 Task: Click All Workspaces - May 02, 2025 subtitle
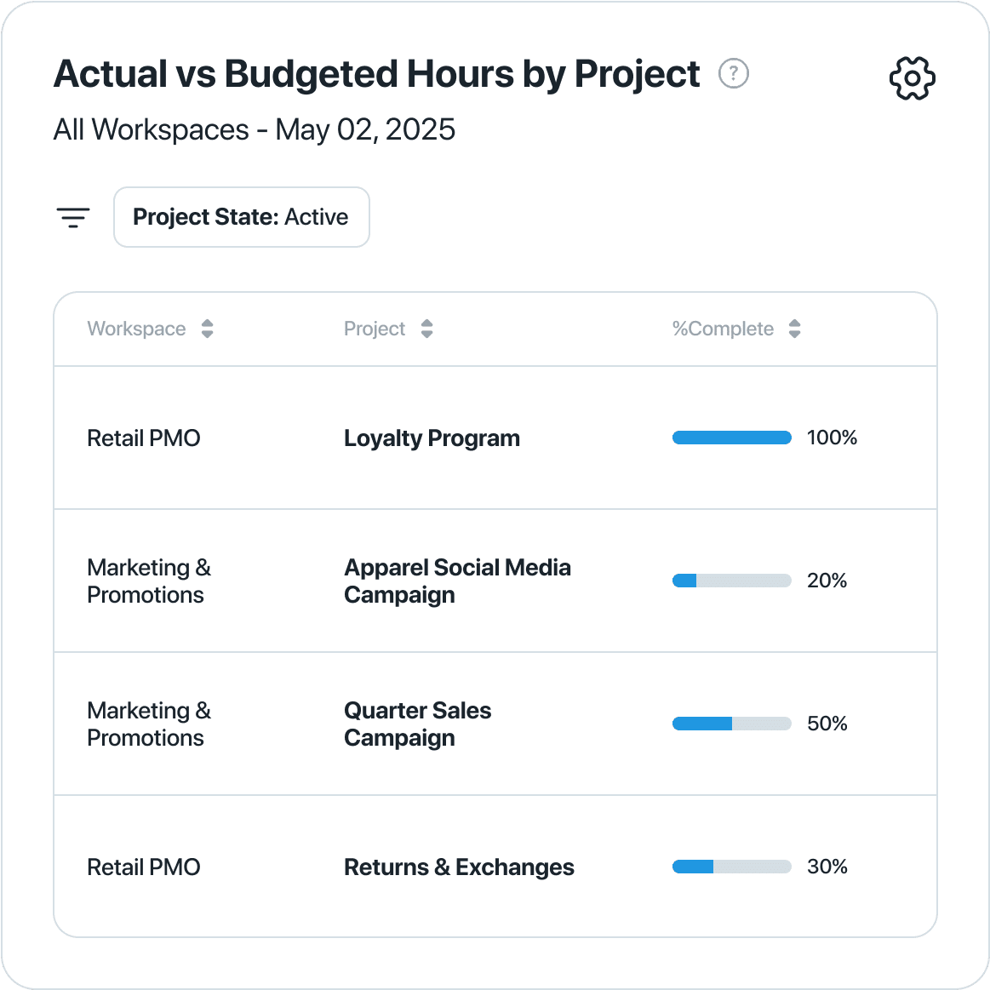tap(255, 130)
